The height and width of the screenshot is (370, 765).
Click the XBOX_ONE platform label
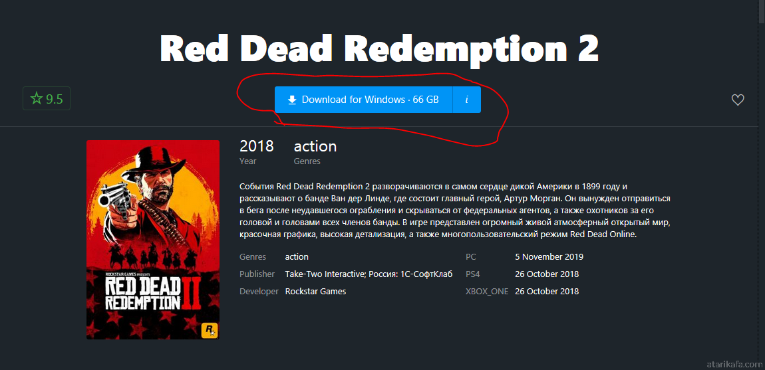[487, 292]
